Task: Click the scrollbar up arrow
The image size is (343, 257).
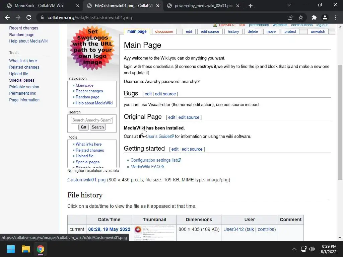Action: coord(340,27)
